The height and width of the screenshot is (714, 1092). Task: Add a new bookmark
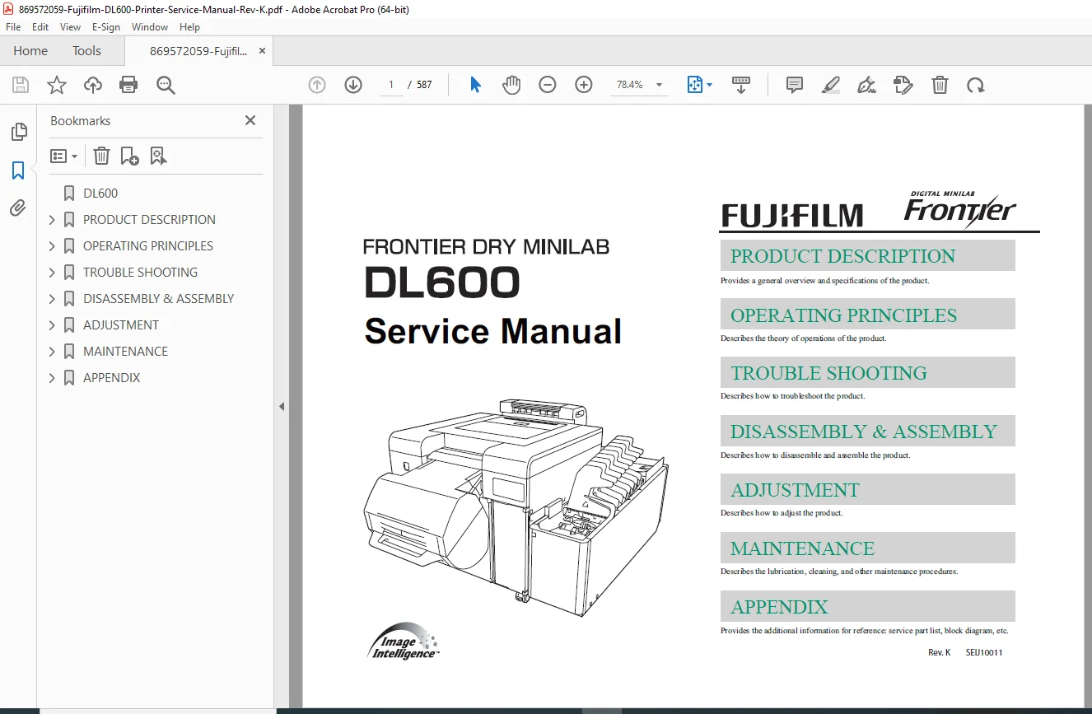coord(129,156)
